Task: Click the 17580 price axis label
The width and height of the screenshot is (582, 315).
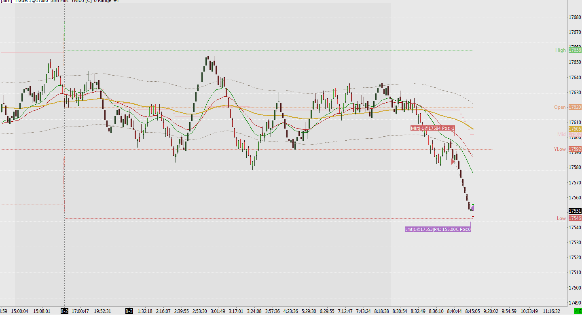Action: [x=575, y=167]
